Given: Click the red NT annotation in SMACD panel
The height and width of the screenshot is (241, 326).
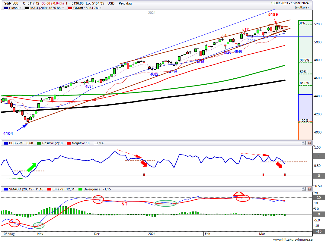Looking at the screenshot, I should pos(124,204).
